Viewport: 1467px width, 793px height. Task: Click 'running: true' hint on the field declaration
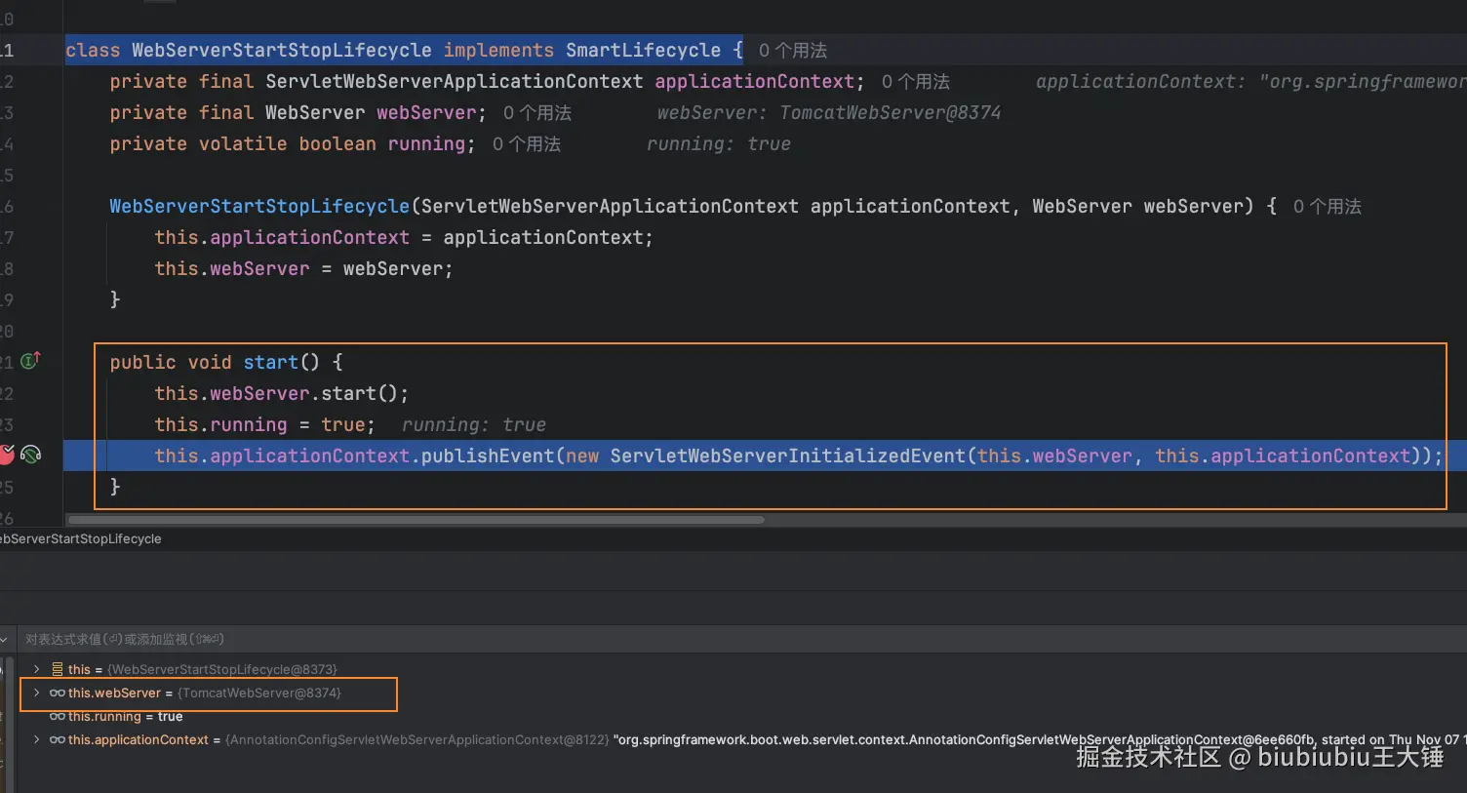point(718,144)
